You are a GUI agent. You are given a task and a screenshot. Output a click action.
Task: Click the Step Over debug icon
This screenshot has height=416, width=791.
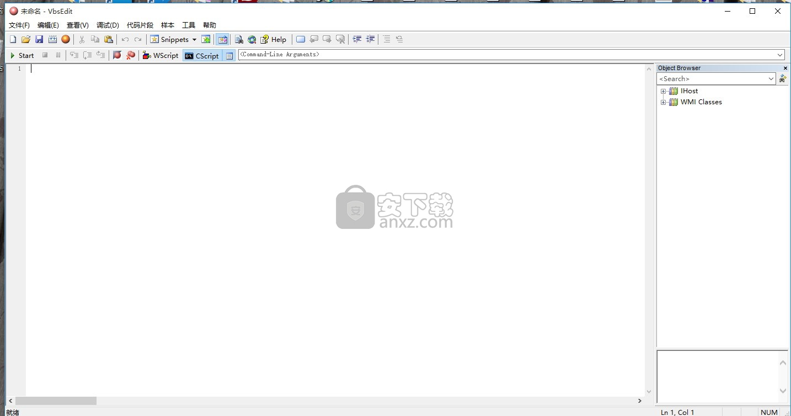click(87, 55)
